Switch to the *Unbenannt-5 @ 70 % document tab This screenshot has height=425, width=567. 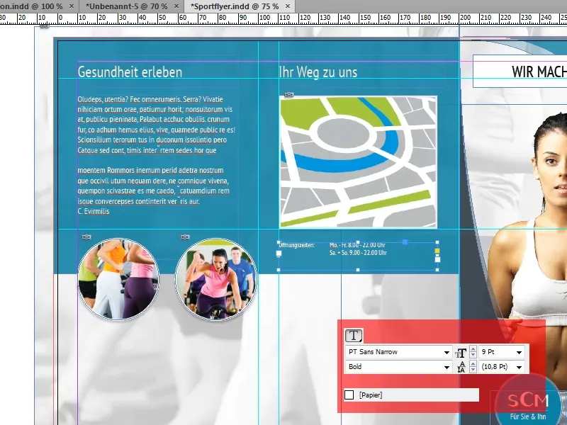(x=127, y=6)
